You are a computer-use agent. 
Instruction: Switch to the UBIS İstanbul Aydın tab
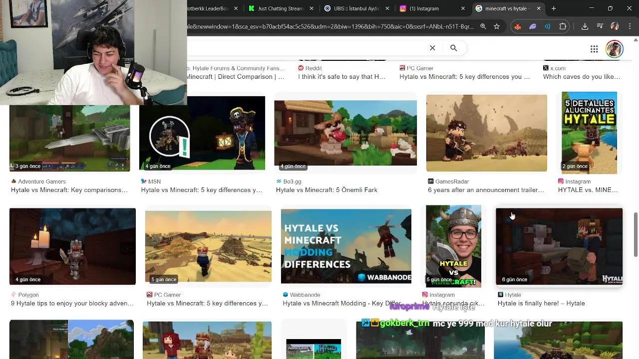click(x=356, y=8)
